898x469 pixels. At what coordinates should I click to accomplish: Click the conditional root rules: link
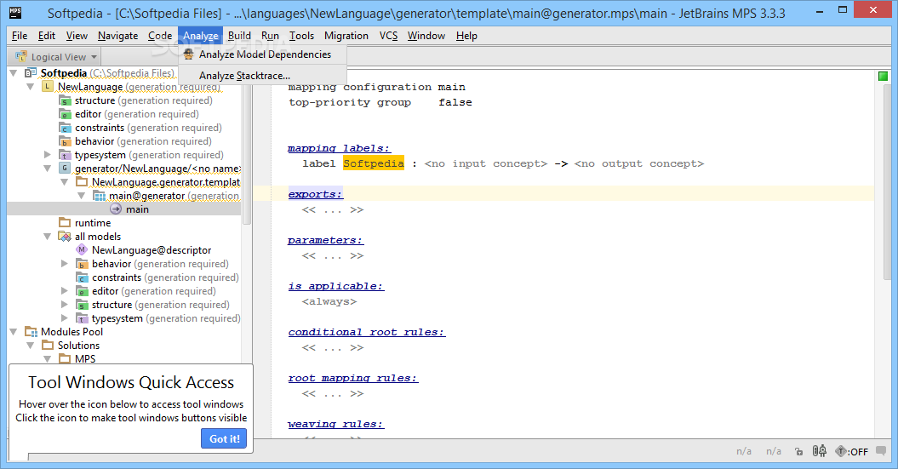pyautogui.click(x=367, y=332)
